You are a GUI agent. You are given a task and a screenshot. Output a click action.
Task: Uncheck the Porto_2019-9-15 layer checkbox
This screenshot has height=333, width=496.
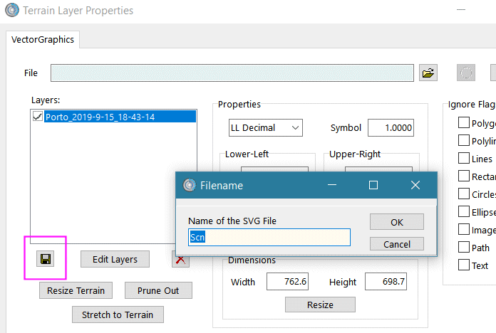tap(38, 117)
